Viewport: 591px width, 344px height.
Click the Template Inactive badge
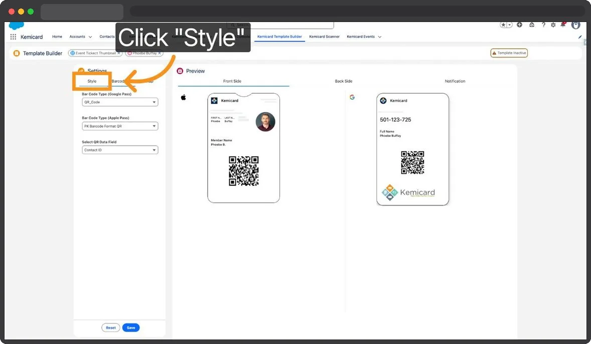click(509, 53)
